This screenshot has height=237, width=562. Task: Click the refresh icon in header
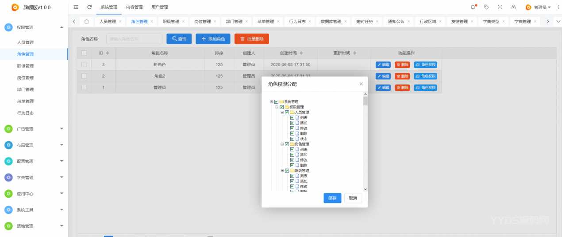89,7
